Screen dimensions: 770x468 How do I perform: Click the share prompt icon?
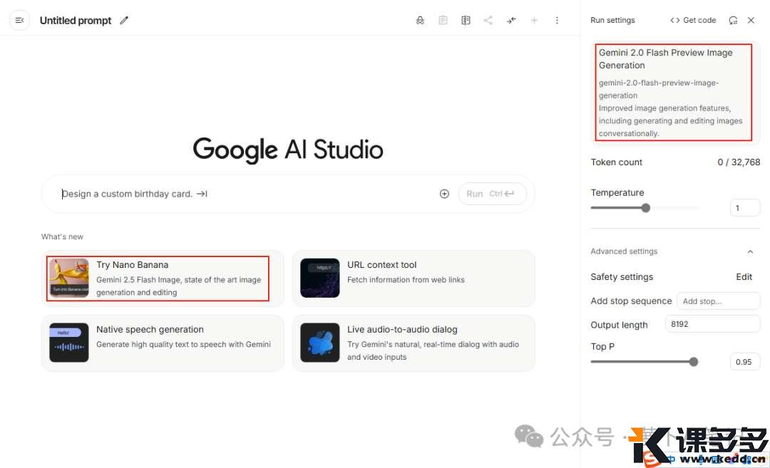click(x=488, y=21)
